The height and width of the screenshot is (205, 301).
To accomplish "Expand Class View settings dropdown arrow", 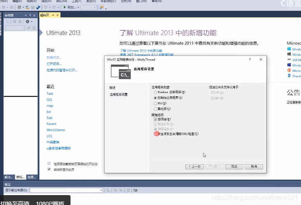I will [x=32, y=21].
